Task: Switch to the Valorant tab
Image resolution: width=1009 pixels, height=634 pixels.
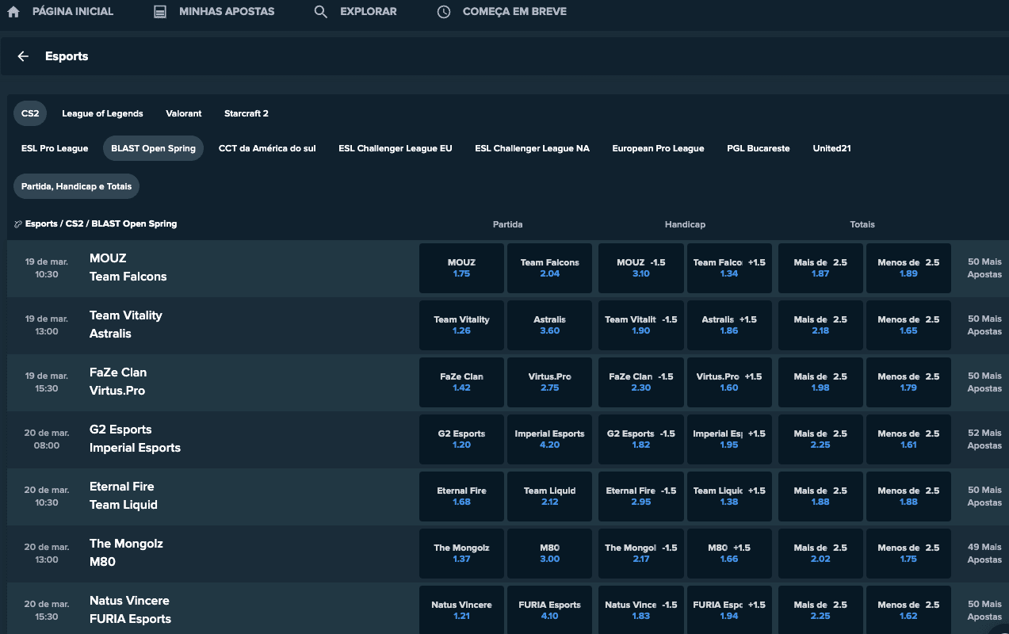Action: 184,113
